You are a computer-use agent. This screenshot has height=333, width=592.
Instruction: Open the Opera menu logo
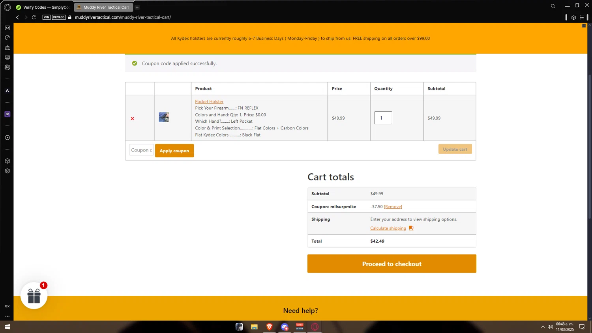7,7
